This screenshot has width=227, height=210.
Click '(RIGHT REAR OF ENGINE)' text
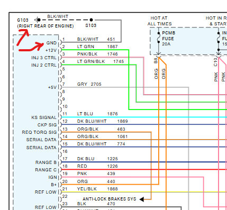pyautogui.click(x=46, y=26)
